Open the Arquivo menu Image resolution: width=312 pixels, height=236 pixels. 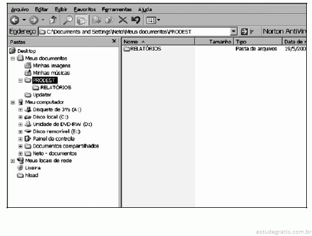point(20,10)
